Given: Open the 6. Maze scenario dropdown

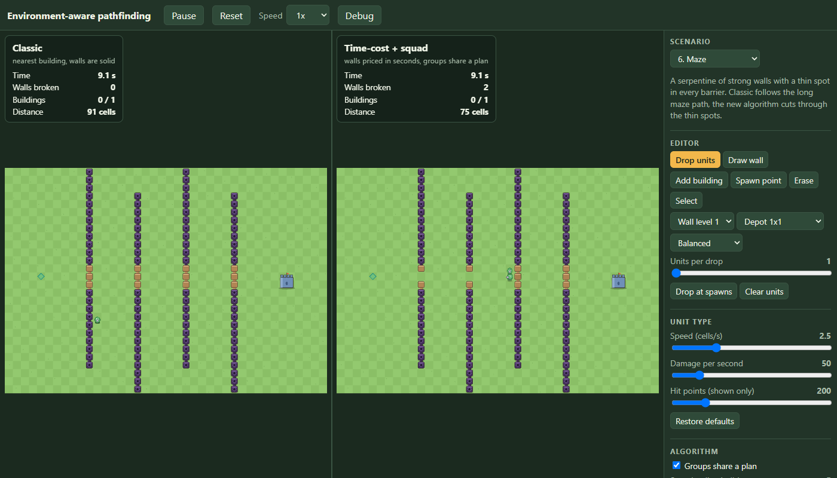Looking at the screenshot, I should click(x=715, y=59).
